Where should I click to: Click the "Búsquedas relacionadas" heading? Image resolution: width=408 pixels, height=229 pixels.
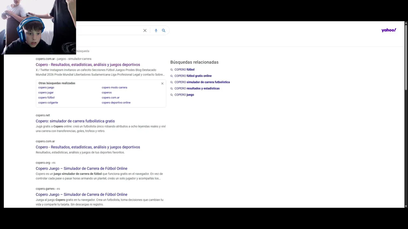[x=194, y=62]
